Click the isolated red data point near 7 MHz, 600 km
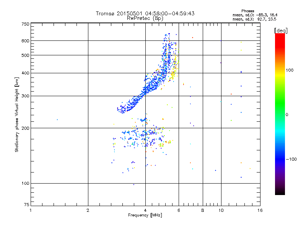 (193, 37)
